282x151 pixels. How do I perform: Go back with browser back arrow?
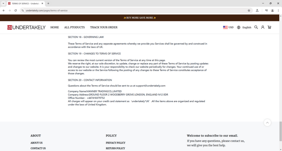click(x=4, y=10)
